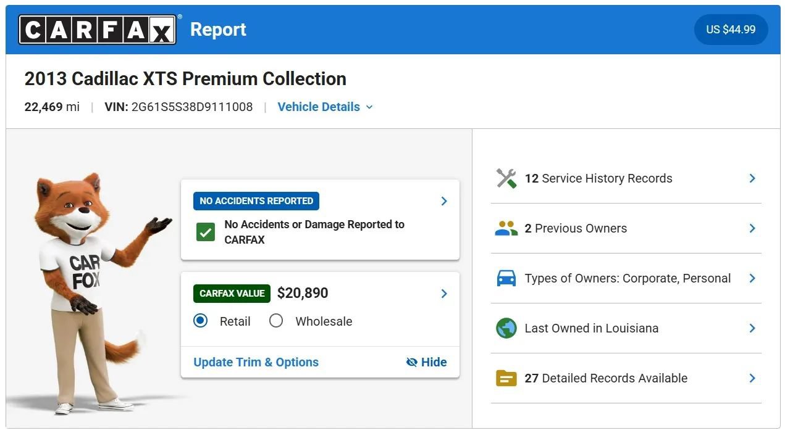Screen dimensions: 785x433
Task: Click the Update Trim & Options link
Action: click(256, 362)
